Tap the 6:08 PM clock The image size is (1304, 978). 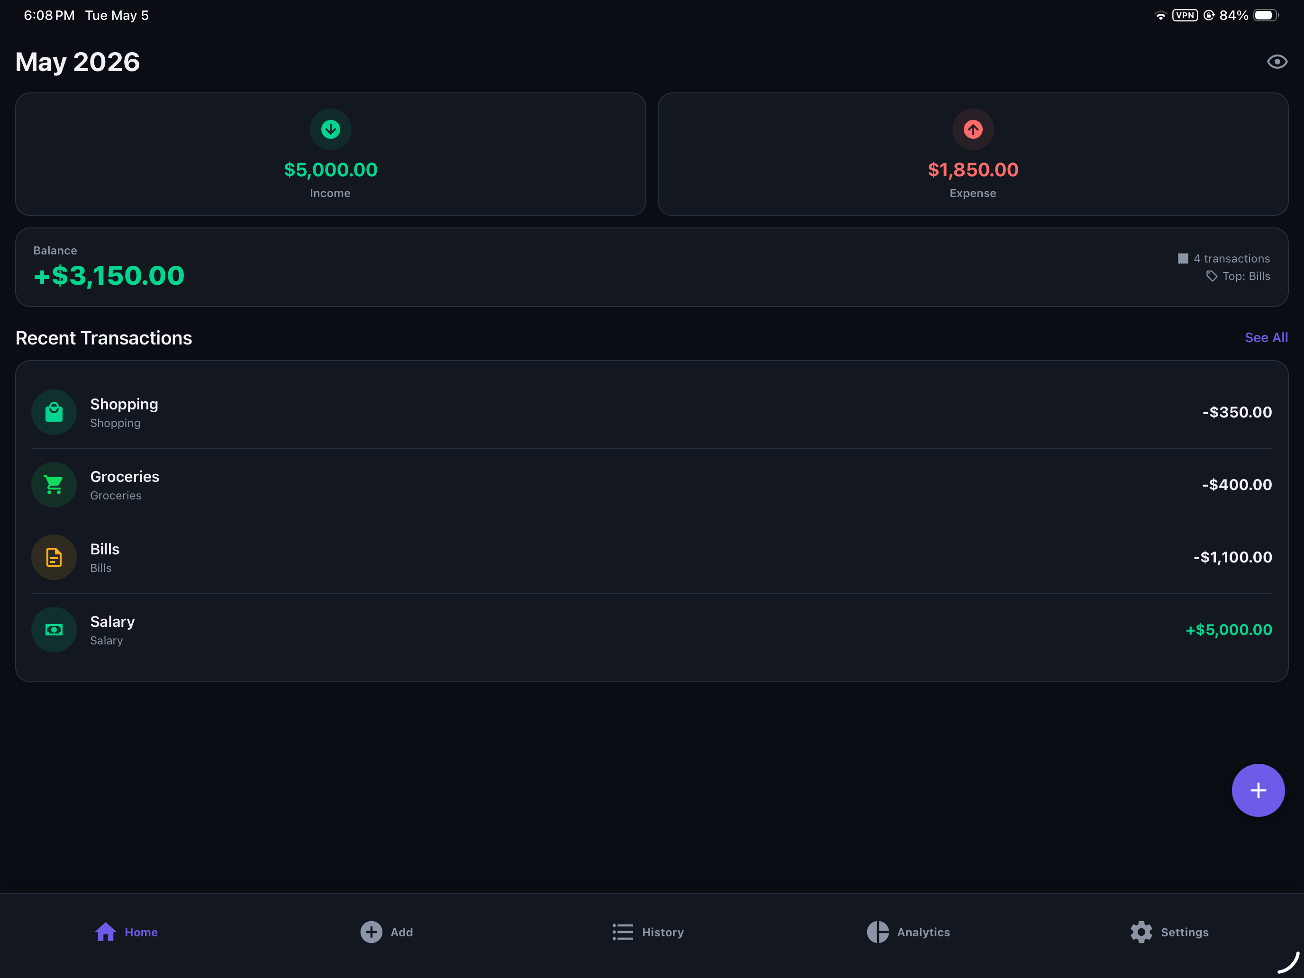coord(49,15)
